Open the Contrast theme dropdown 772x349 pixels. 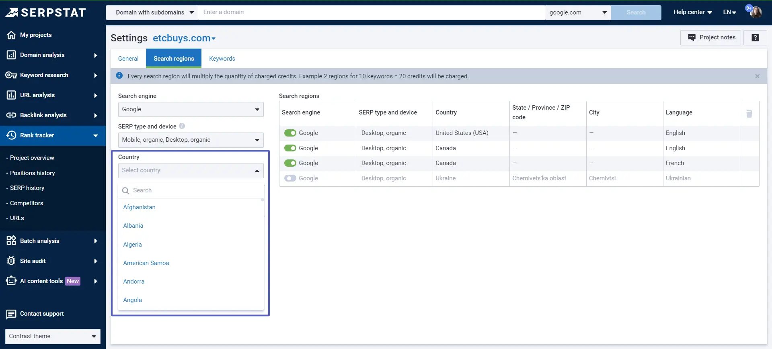tap(53, 337)
